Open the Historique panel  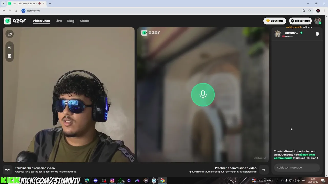[300, 21]
